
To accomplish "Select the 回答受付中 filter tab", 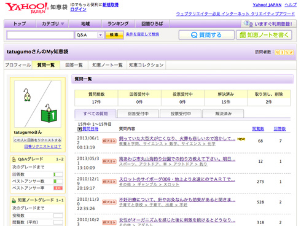I will [138, 114].
